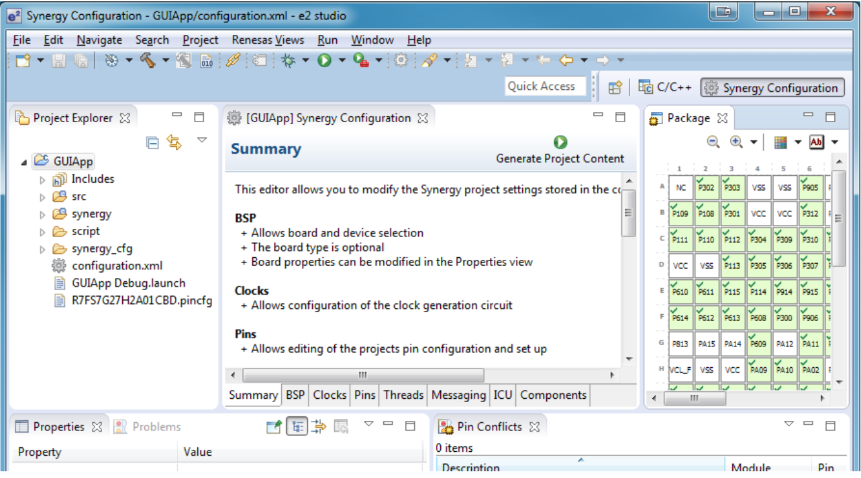This screenshot has height=478, width=861.
Task: Click the Debug bug icon
Action: (289, 60)
